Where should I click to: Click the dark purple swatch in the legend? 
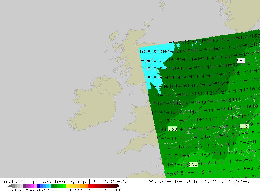coord(24,186)
